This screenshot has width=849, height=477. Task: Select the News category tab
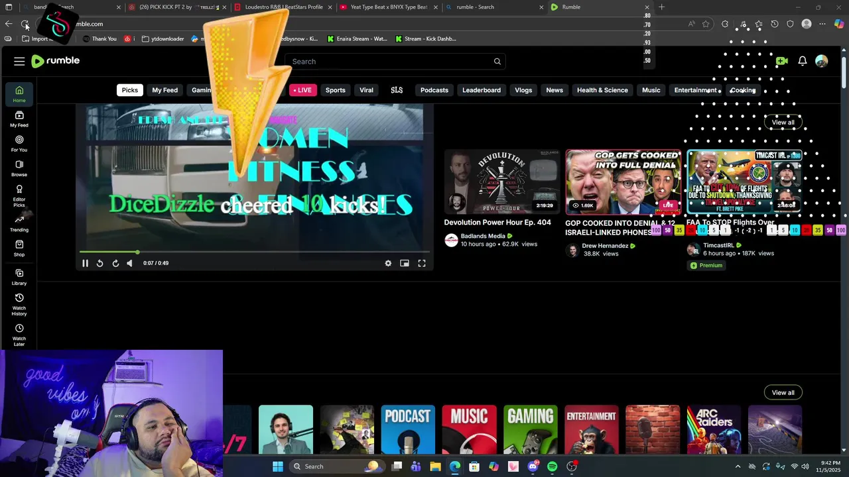555,90
